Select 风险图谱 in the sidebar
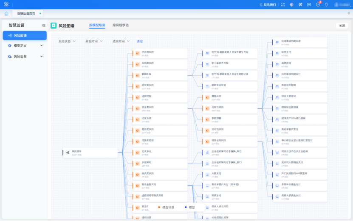The height and width of the screenshot is (221, 353). click(25, 36)
